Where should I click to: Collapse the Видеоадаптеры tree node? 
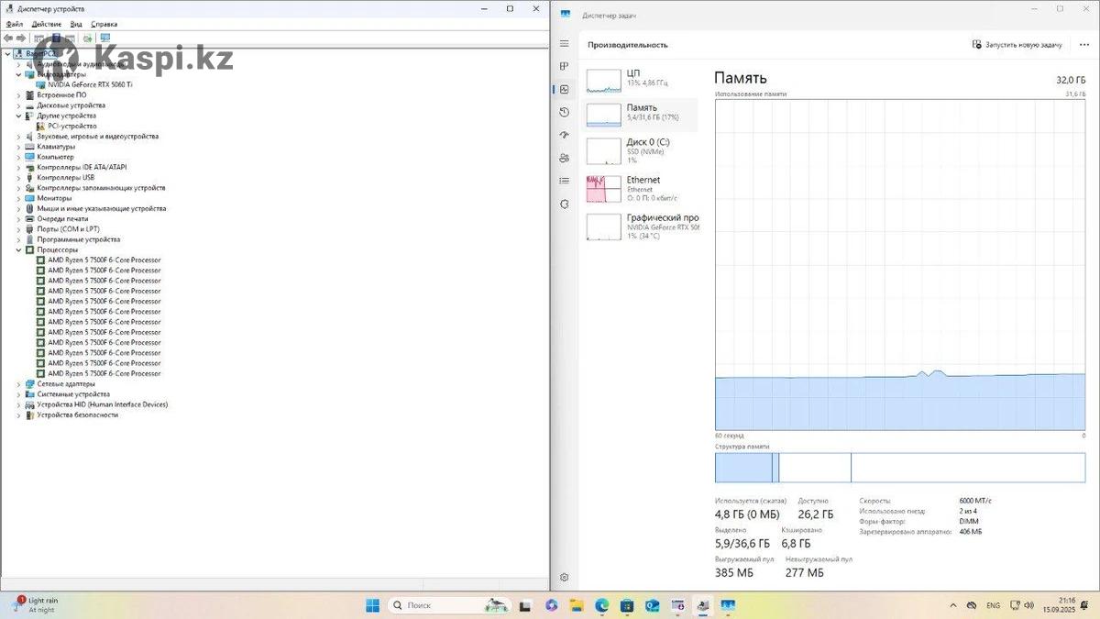click(x=18, y=74)
